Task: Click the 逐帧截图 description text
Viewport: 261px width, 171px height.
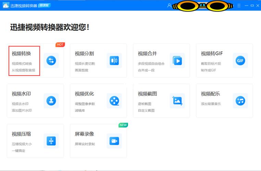Action: 145,104
